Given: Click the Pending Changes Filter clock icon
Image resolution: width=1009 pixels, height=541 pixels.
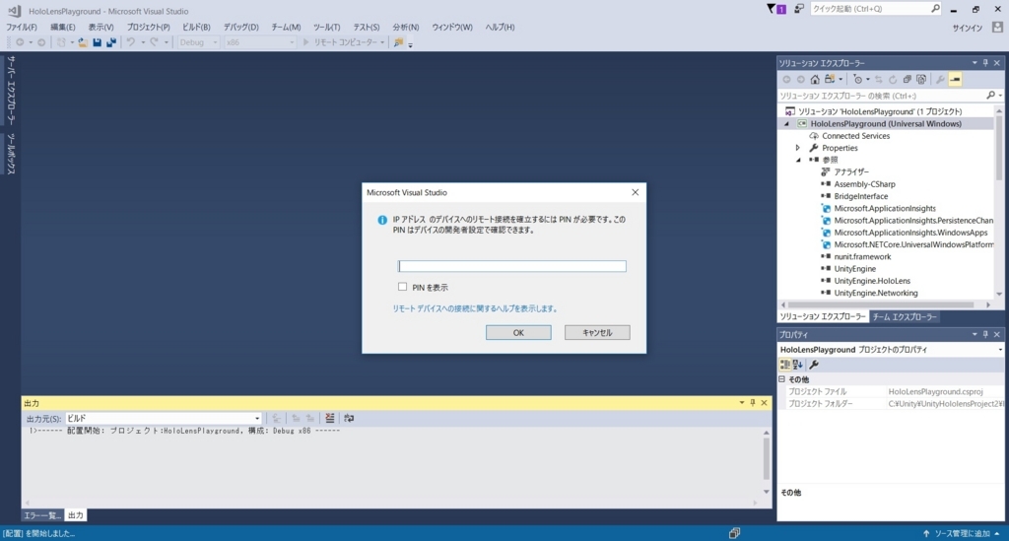Looking at the screenshot, I should (x=858, y=79).
